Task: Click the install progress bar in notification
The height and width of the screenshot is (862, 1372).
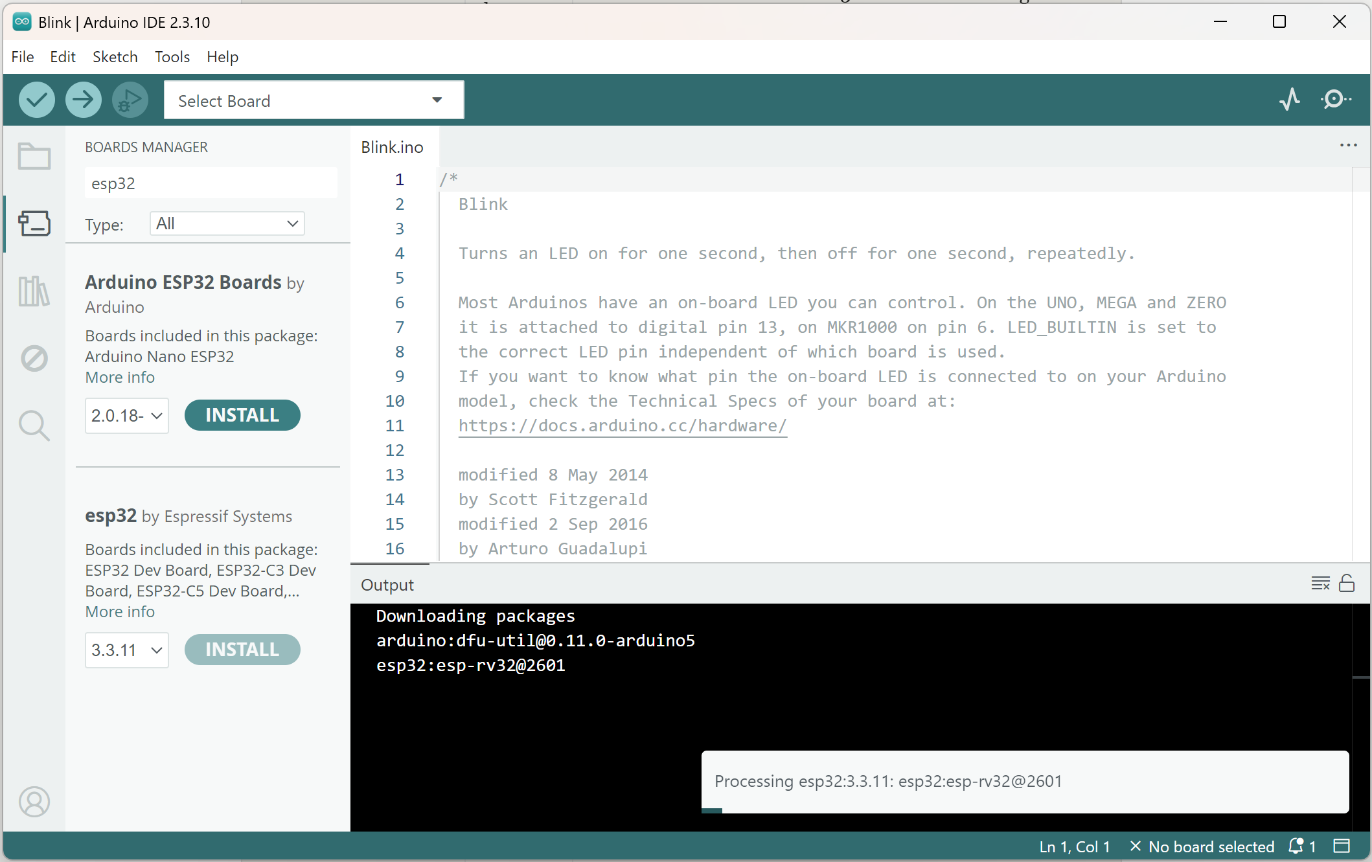Action: [1025, 810]
